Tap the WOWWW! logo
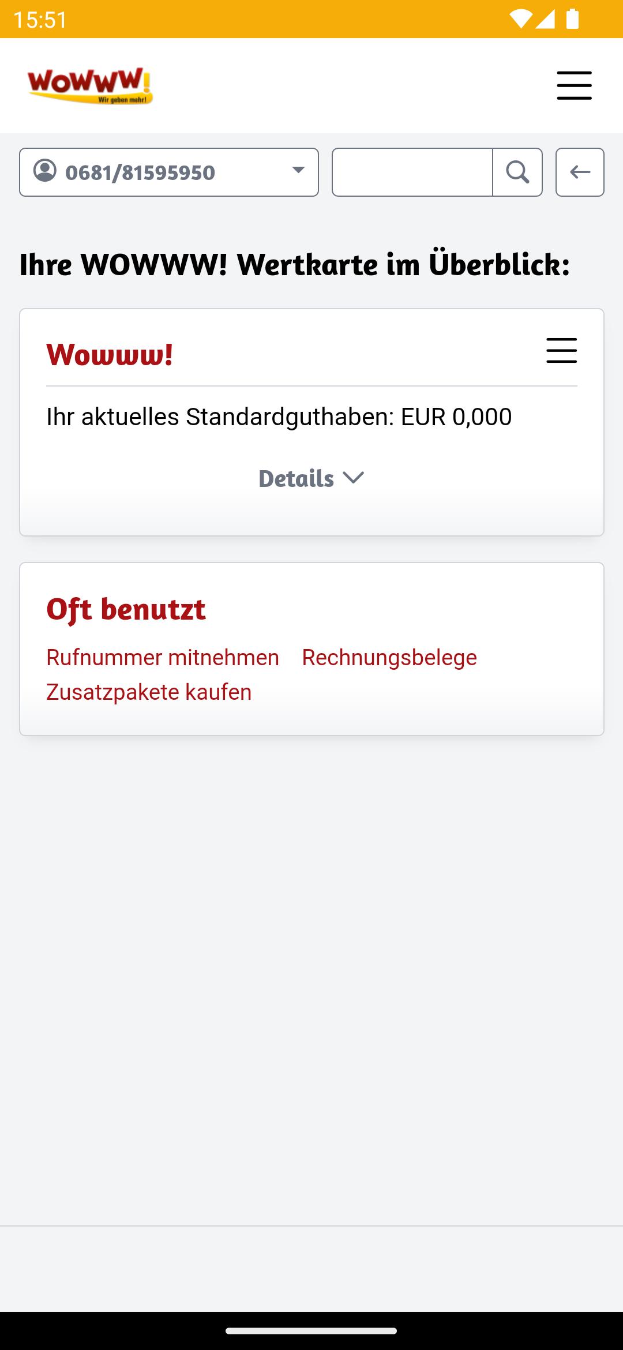Screen dimensions: 623x1350 pos(90,86)
